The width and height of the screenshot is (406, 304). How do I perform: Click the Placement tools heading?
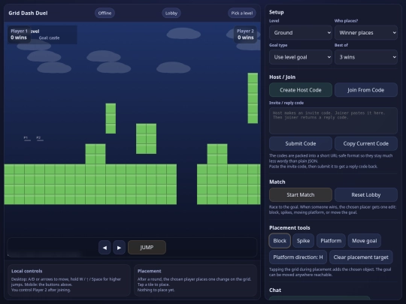pyautogui.click(x=289, y=227)
